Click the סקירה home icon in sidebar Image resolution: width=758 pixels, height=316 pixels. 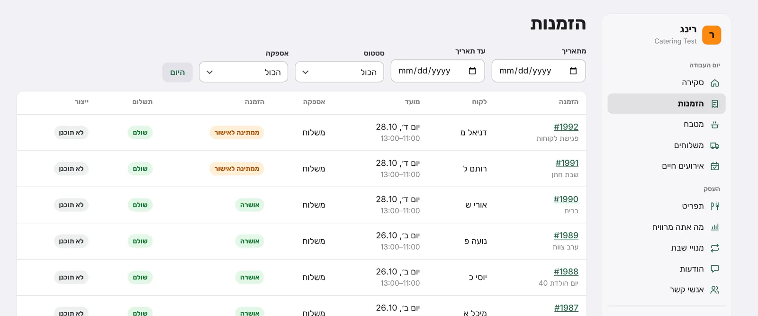pos(715,83)
